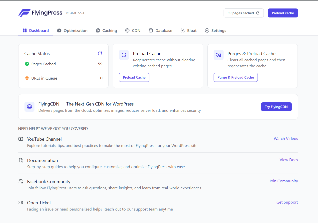Screen dimensions: 318x223
Task: Click the Documentation file-search icon
Action: tap(21, 160)
